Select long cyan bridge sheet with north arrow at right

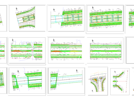(66, 81)
